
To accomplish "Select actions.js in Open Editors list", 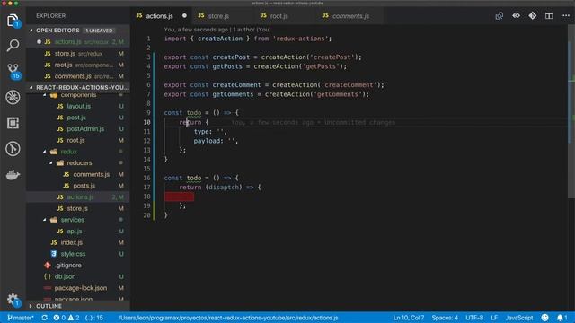I will pos(78,42).
